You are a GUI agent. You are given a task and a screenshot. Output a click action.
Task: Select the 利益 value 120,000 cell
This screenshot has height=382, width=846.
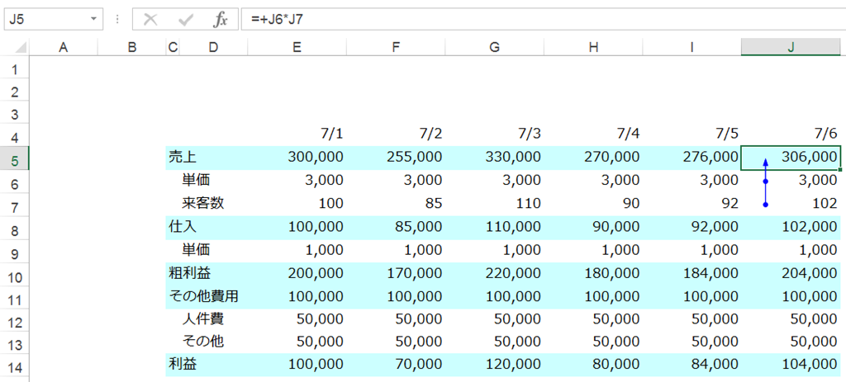point(495,365)
